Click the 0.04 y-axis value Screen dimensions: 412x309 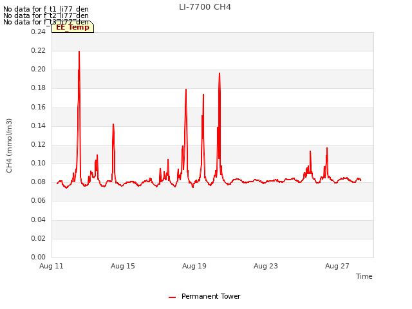click(39, 220)
